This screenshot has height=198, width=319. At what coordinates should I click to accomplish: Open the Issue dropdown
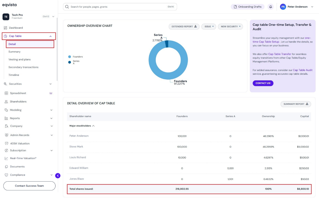click(209, 26)
